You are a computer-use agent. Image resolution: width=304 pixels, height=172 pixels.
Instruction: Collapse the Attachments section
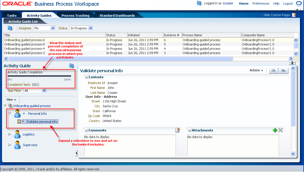tap(190, 130)
